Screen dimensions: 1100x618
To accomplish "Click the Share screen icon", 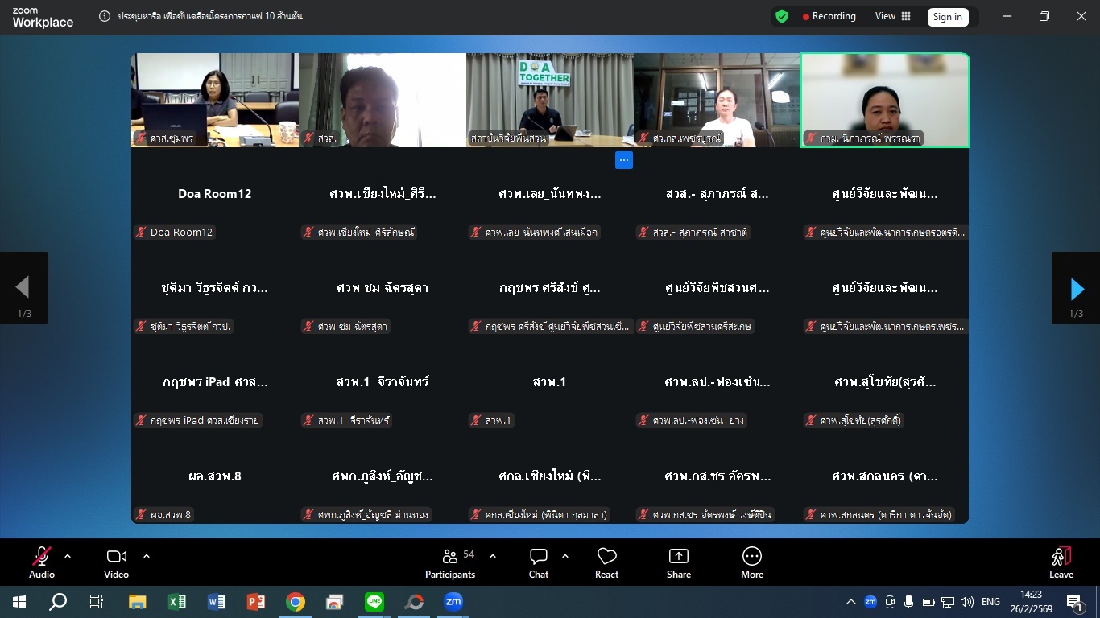I will tap(678, 562).
